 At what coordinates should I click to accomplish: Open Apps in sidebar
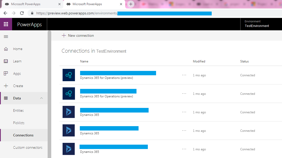click(24, 73)
